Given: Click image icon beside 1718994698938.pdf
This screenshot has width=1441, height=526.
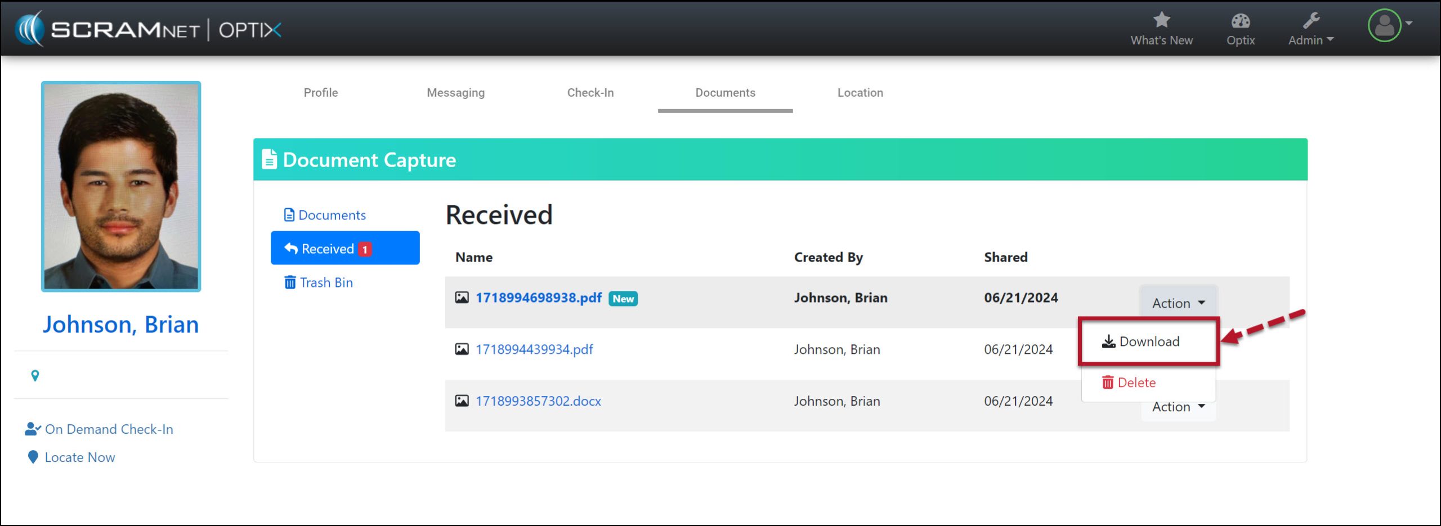Looking at the screenshot, I should click(462, 298).
